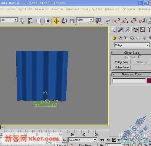Click the Play Animation button
The image size is (151, 146).
(114, 140)
